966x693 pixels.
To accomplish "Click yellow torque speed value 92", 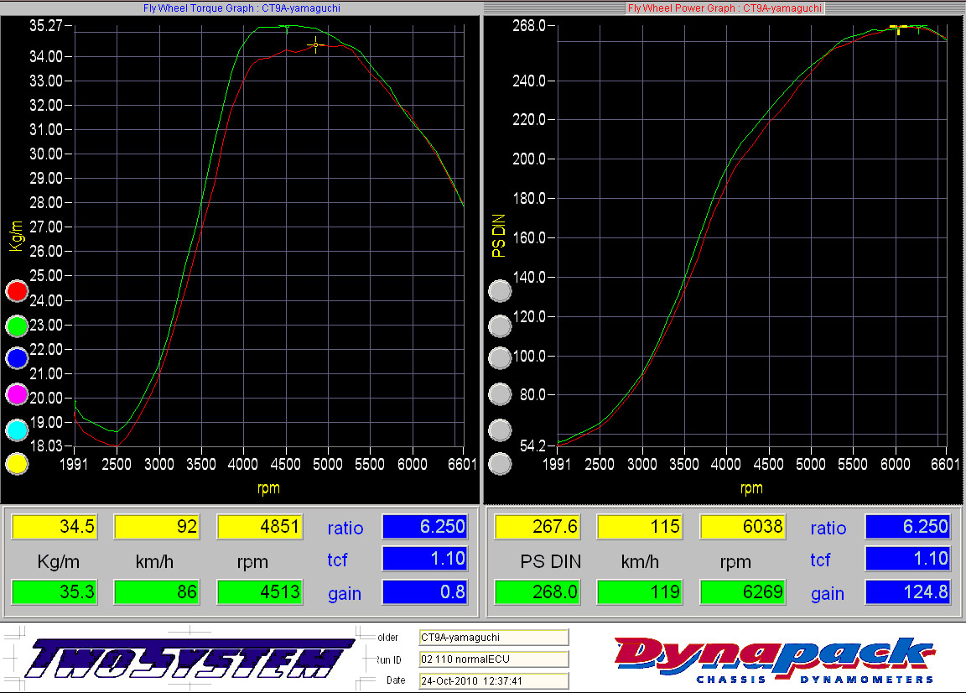I will click(x=157, y=527).
